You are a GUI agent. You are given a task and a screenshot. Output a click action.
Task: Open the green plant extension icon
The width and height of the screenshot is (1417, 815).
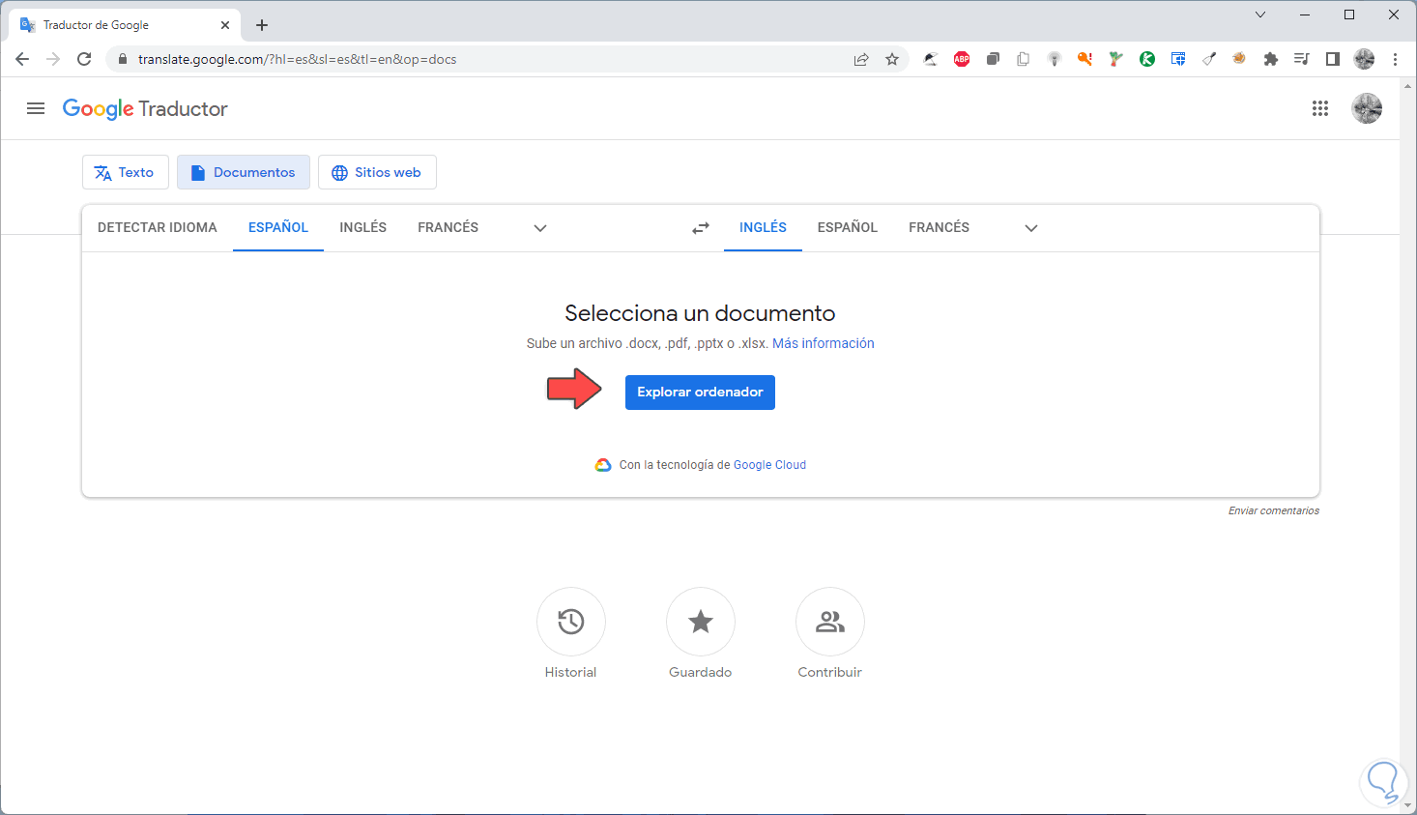click(x=1116, y=59)
